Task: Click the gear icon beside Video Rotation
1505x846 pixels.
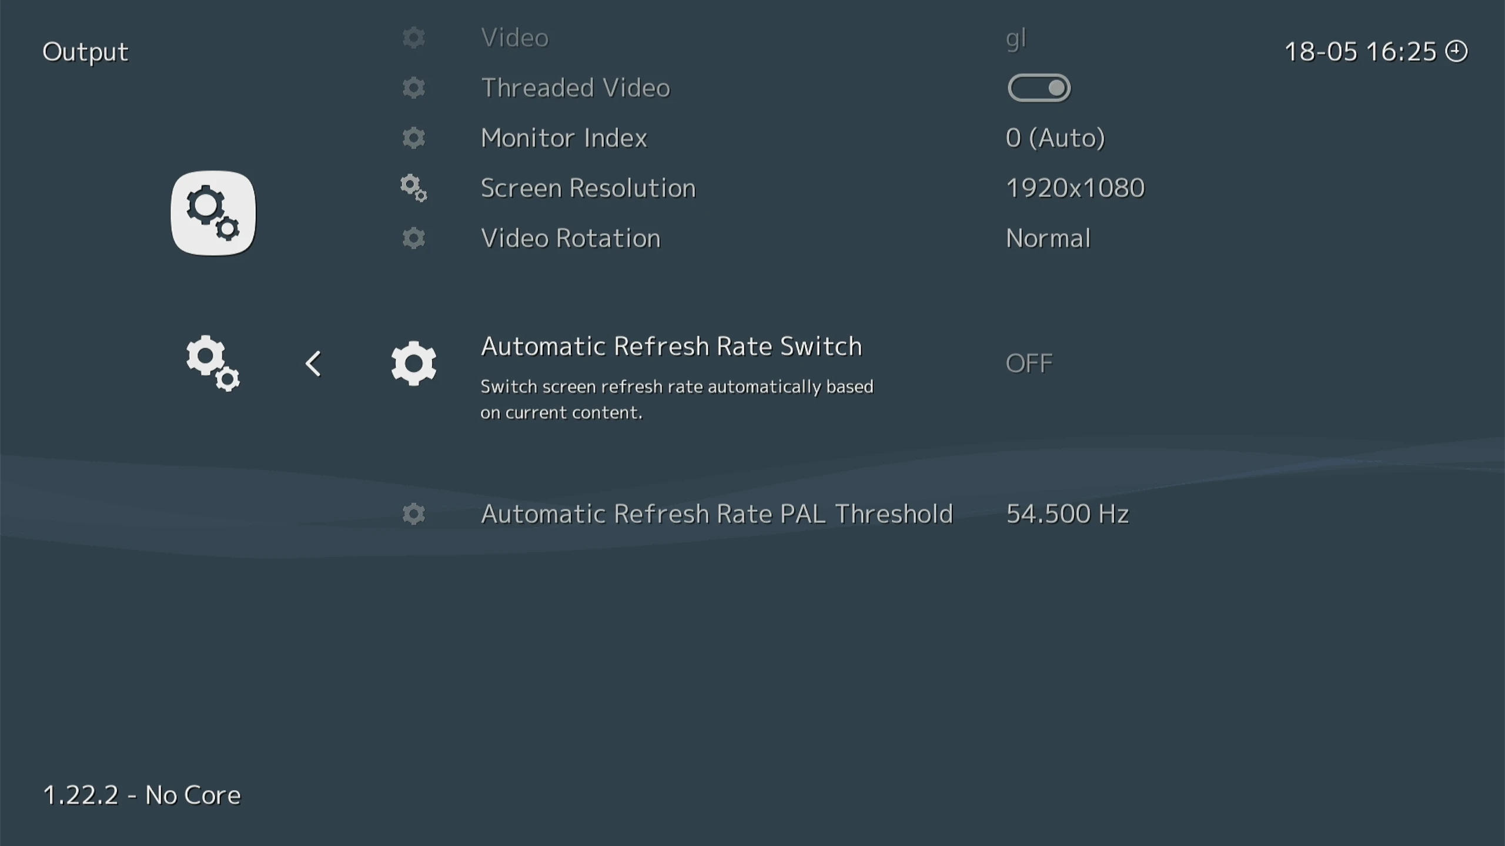Action: point(413,238)
